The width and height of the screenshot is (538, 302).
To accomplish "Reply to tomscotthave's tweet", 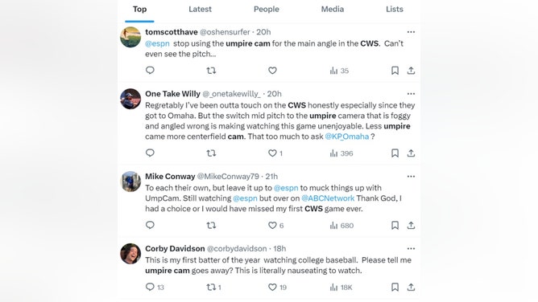I will [x=150, y=70].
